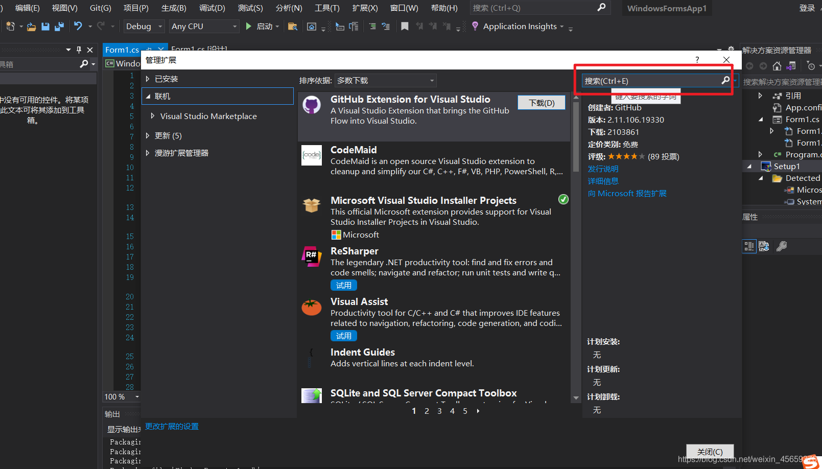The width and height of the screenshot is (822, 469).
Task: Click 登录 sign-in at top right
Action: tap(807, 8)
